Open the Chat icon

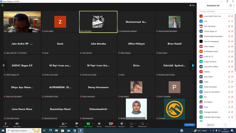(77, 124)
